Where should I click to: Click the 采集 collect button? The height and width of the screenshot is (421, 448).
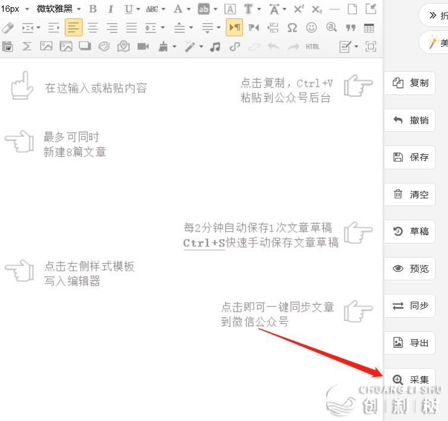pyautogui.click(x=410, y=379)
